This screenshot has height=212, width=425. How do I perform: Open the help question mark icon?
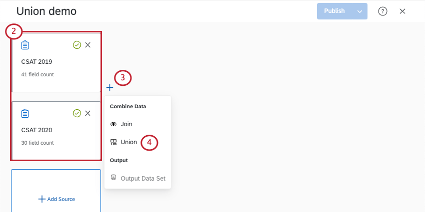click(382, 11)
